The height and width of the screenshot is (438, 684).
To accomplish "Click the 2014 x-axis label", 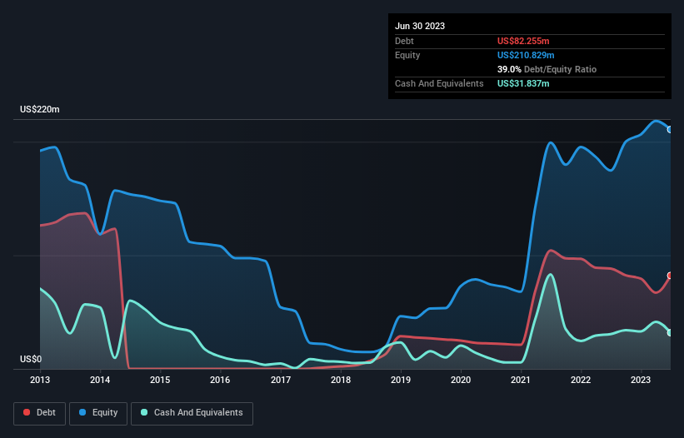I will [100, 380].
